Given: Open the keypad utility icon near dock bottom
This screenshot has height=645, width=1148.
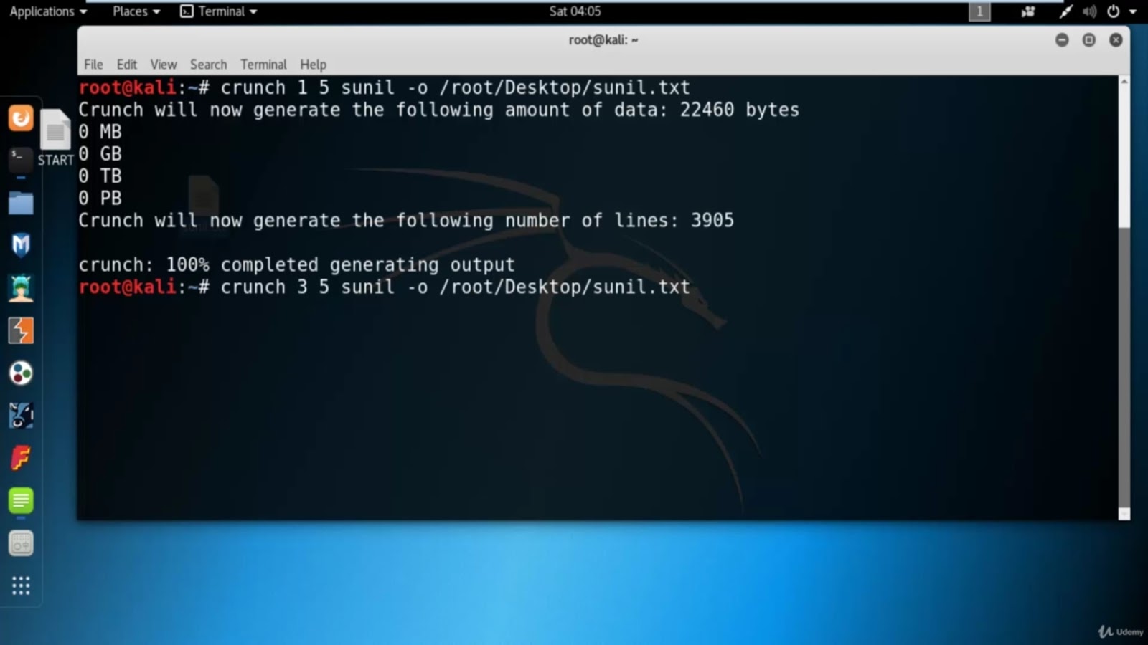Looking at the screenshot, I should 21,543.
